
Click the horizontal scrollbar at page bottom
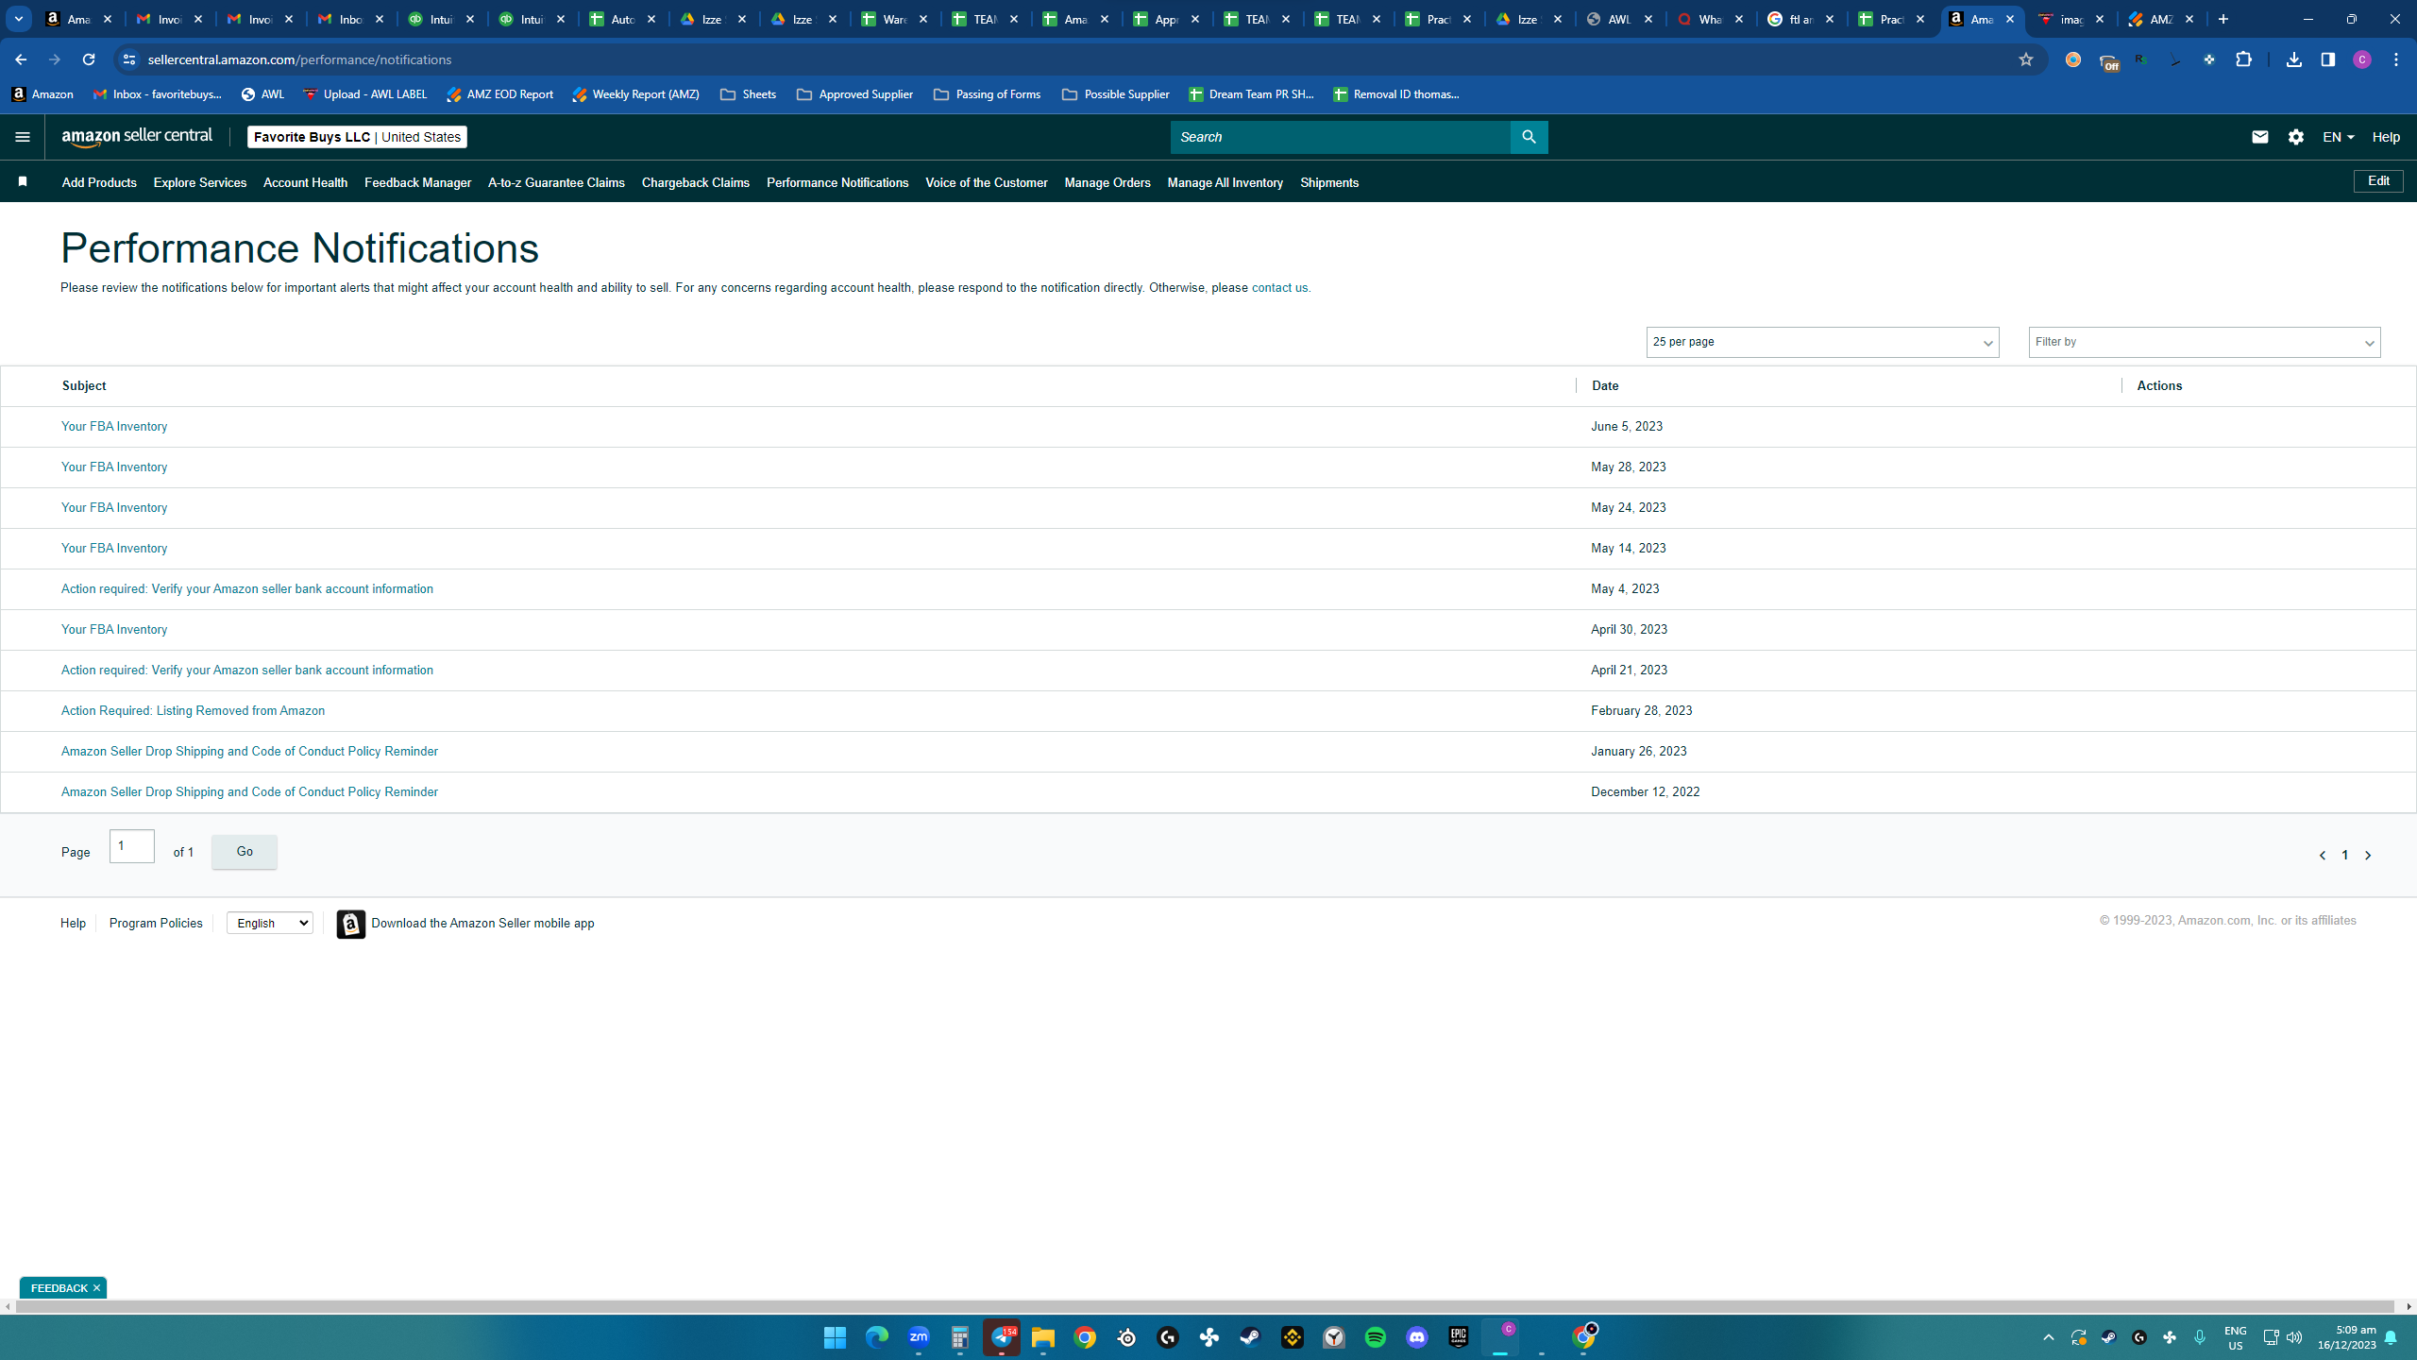[1206, 1307]
